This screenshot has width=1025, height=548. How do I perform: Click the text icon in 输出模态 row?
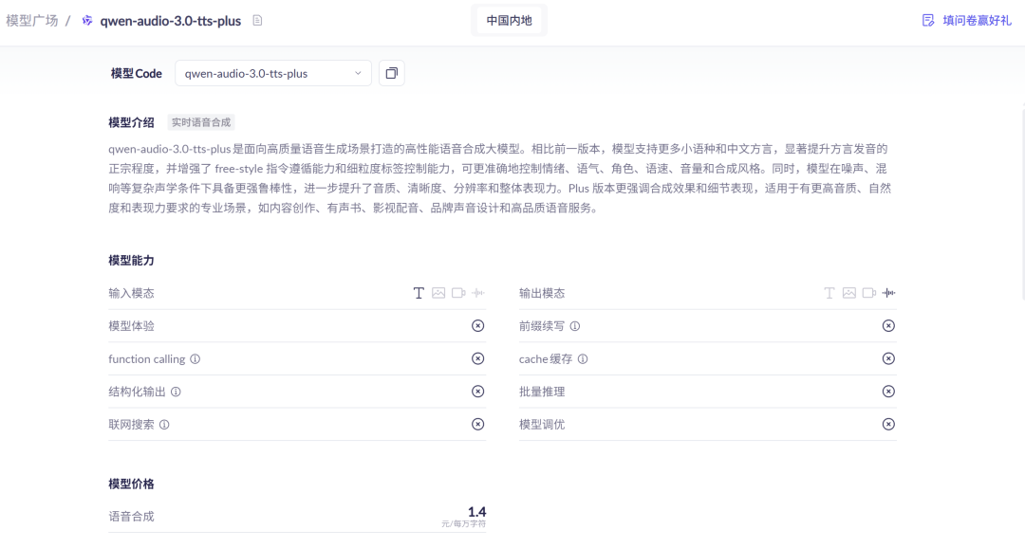(829, 293)
